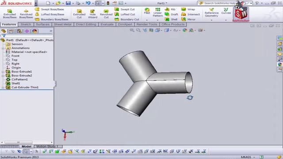Click Material not specified entry
Image resolution: width=283 pixels, height=159 pixels.
[29, 52]
